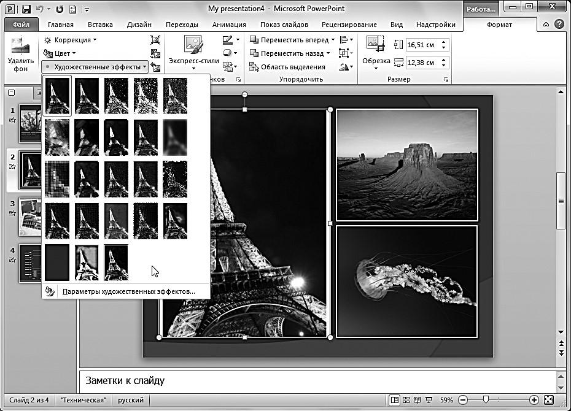Screen dimensions: 571x411
Task: Switch to Slide Sorter view in status bar
Action: [x=406, y=400]
